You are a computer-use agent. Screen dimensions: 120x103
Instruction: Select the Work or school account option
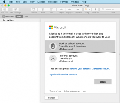[x=80, y=46]
